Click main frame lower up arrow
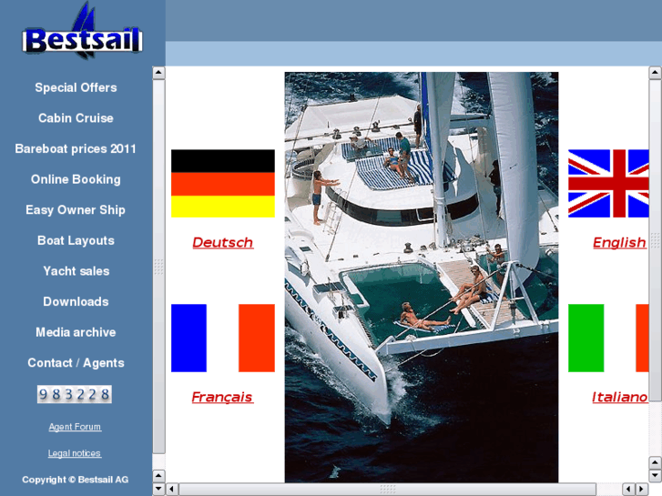The image size is (662, 496). click(655, 463)
